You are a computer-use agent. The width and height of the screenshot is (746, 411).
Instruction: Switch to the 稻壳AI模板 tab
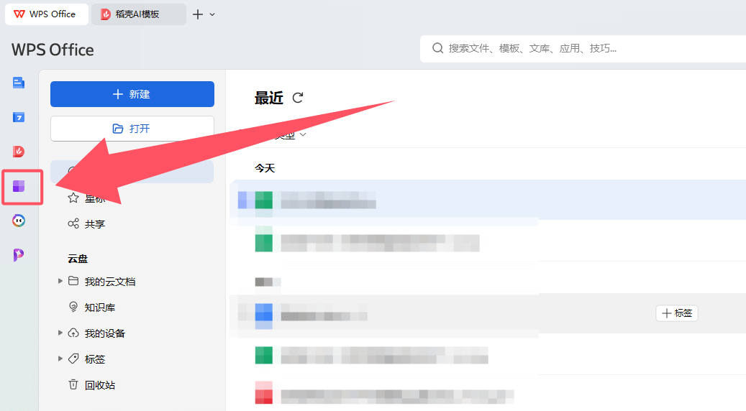[138, 14]
